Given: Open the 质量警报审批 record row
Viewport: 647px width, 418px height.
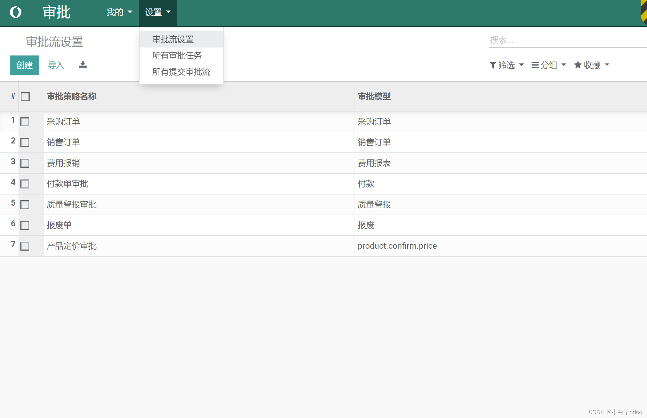Looking at the screenshot, I should [x=72, y=205].
